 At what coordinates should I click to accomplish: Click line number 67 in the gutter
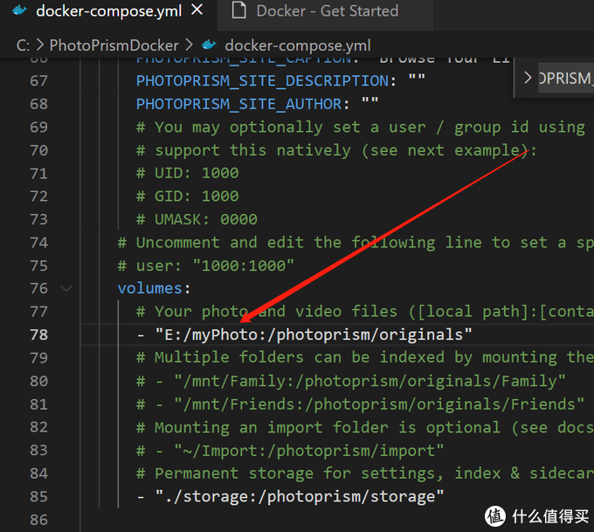tap(38, 80)
